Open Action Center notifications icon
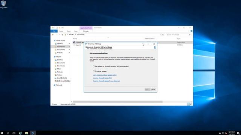 pyautogui.click(x=238, y=133)
